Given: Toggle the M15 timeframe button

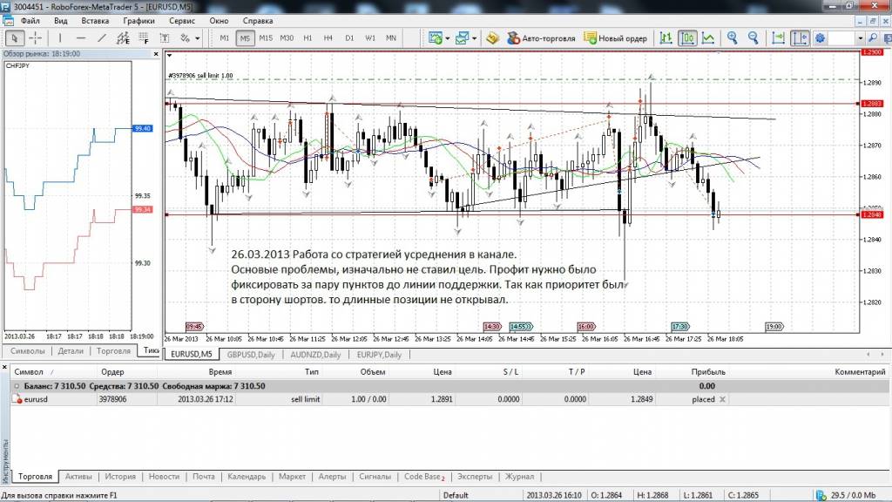Looking at the screenshot, I should click(266, 38).
